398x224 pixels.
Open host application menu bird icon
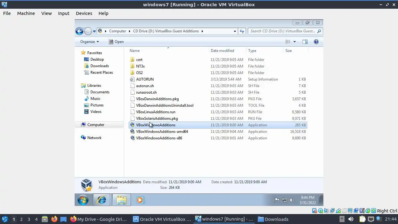(x=5, y=219)
